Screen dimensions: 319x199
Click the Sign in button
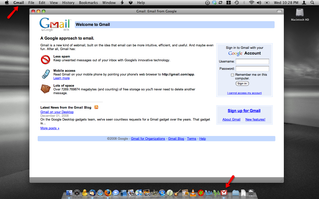coord(242,83)
